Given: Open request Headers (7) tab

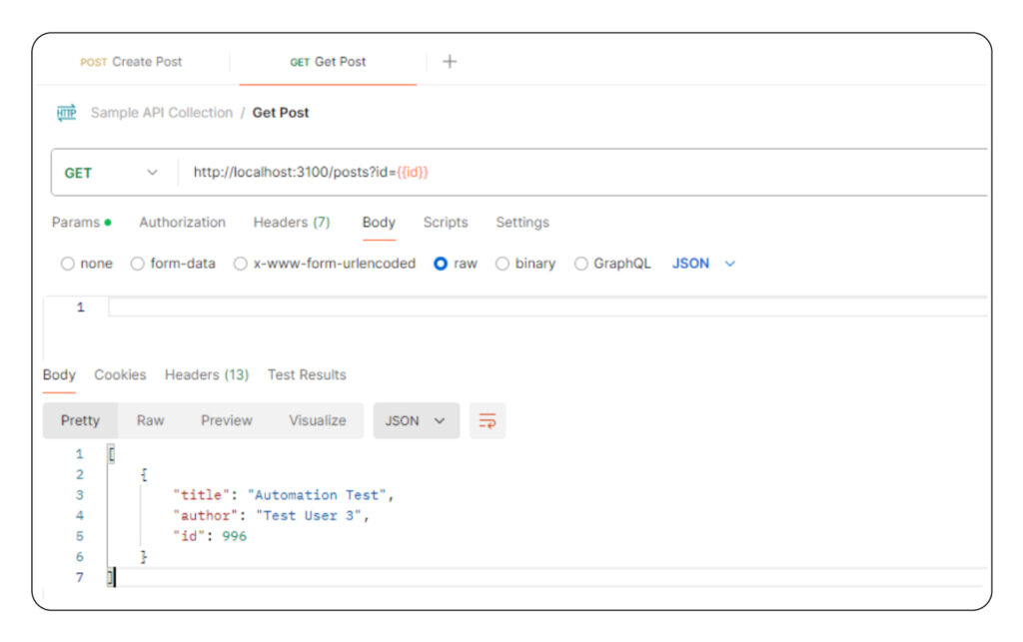Looking at the screenshot, I should click(292, 223).
